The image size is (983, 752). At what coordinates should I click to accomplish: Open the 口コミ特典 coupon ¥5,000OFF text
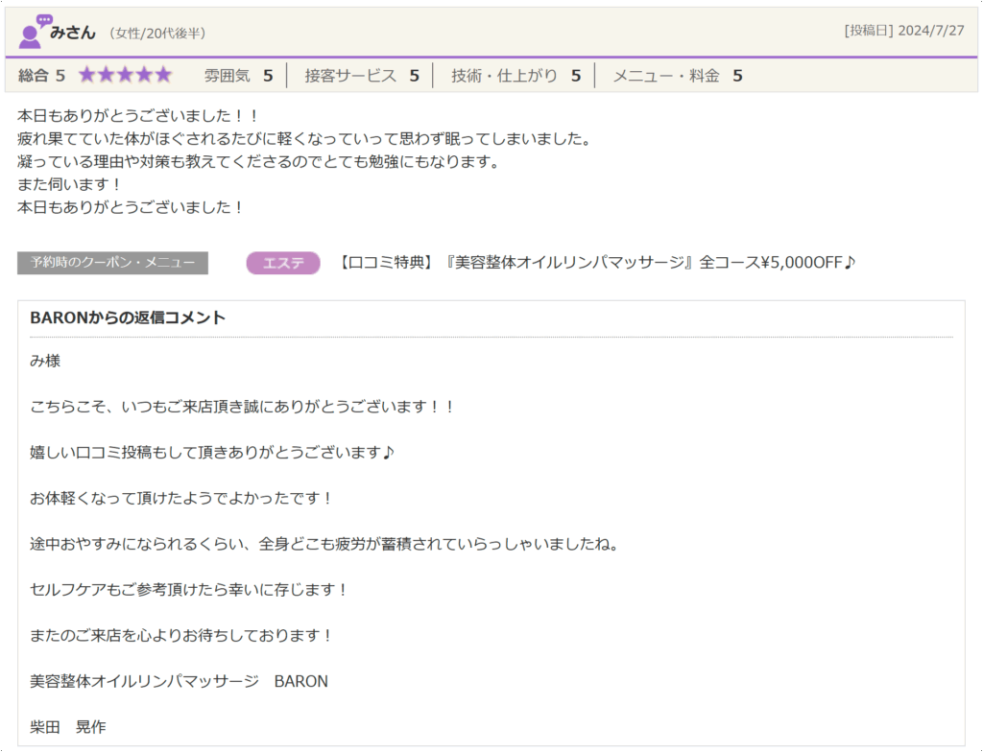(x=595, y=263)
